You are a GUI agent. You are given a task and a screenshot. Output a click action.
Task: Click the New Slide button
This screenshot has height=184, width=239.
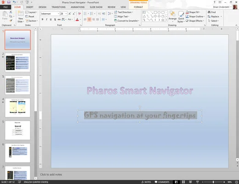21,17
